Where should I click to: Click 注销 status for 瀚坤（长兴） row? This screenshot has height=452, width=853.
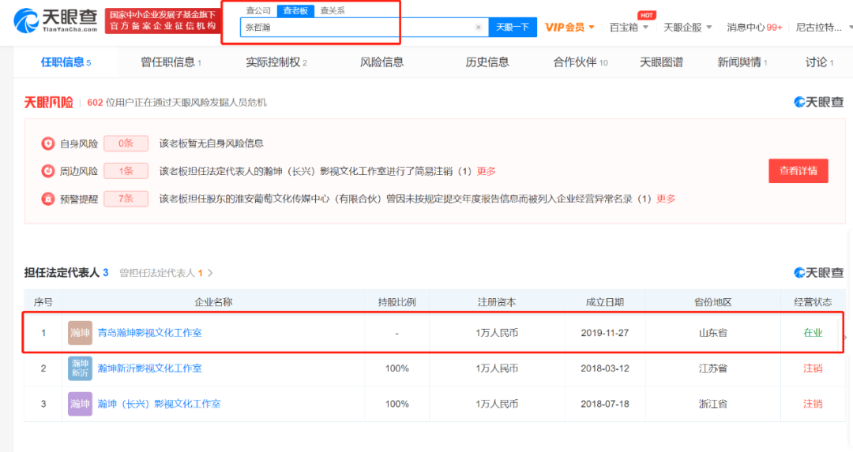[x=813, y=404]
